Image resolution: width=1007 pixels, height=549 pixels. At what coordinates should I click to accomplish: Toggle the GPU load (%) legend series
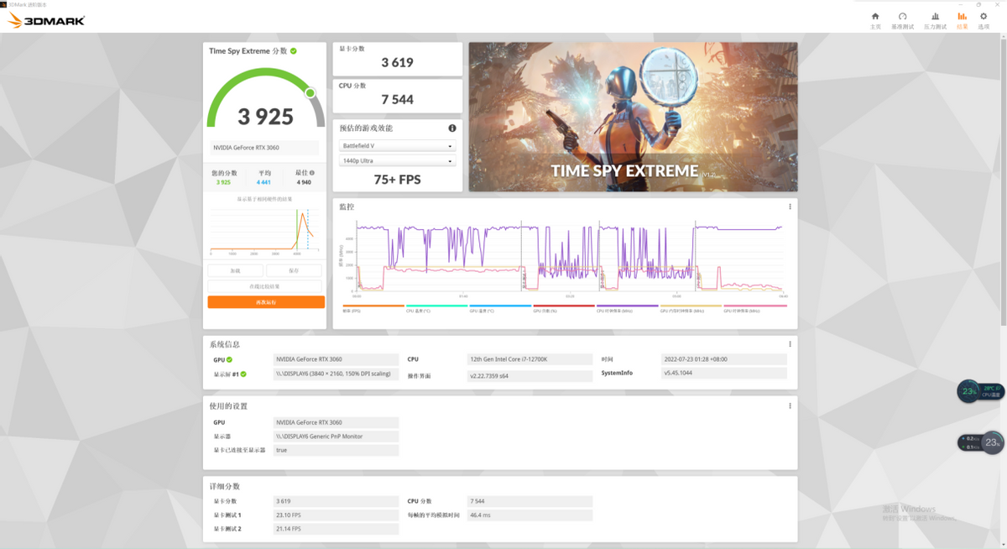click(x=564, y=308)
